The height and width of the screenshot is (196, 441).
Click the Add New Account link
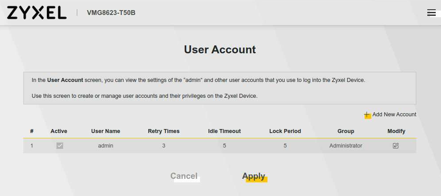394,115
